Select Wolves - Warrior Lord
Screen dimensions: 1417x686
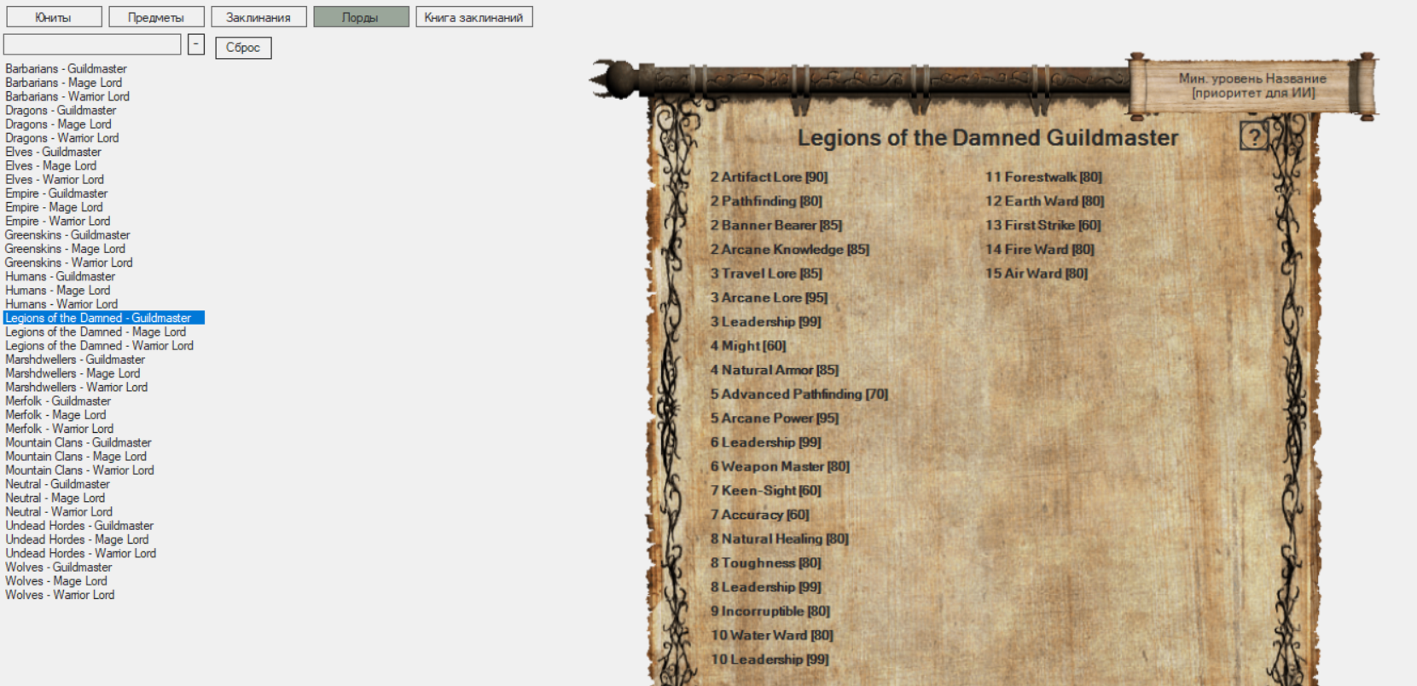[60, 595]
